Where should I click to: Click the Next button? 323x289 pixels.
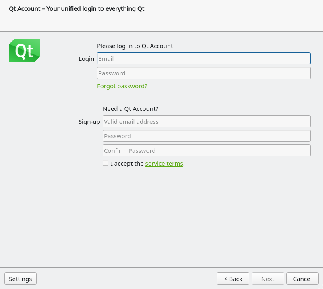point(267,278)
